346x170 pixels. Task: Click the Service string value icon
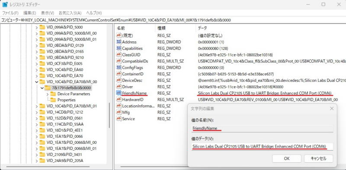tap(119, 119)
